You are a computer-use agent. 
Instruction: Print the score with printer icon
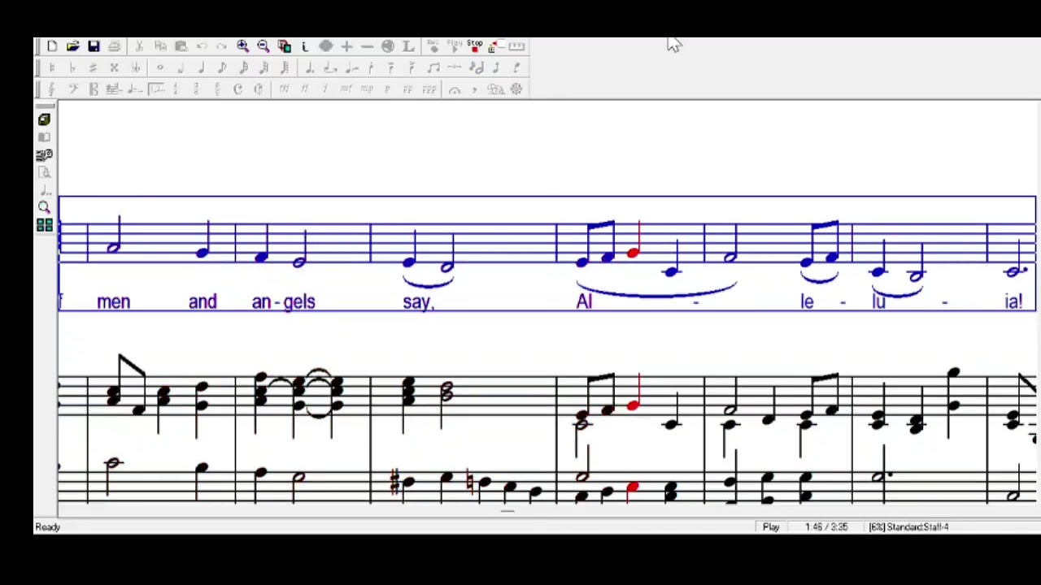[x=115, y=46]
